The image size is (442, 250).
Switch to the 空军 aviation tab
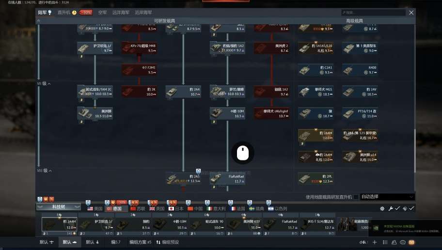click(102, 13)
